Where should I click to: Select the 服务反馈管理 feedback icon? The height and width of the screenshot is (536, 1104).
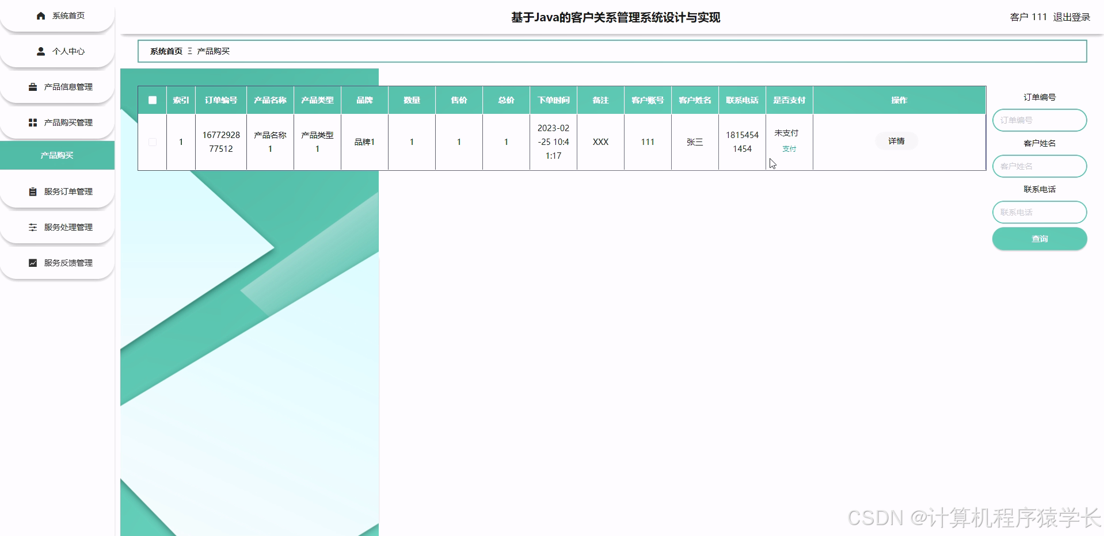[32, 263]
